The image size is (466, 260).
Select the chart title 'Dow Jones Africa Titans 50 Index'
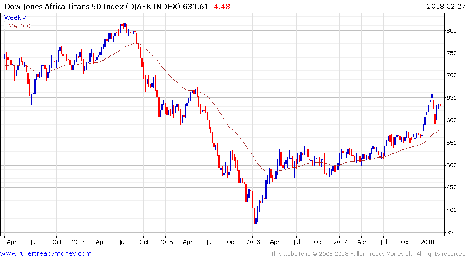tap(64, 6)
